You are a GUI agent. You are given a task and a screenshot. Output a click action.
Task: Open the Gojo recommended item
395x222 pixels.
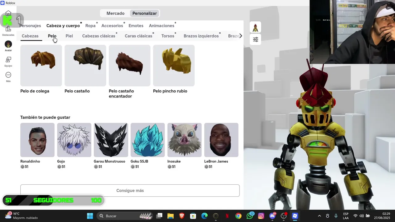point(74,140)
